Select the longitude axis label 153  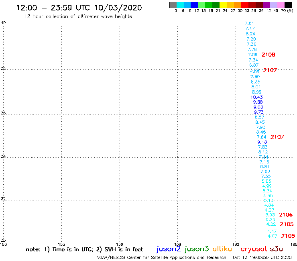tap(61, 244)
